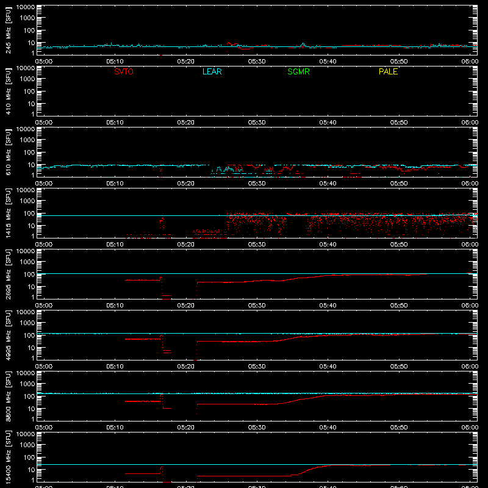
Task: Click the 05:00 time label under 8800 MHz plot
Action: point(44,428)
